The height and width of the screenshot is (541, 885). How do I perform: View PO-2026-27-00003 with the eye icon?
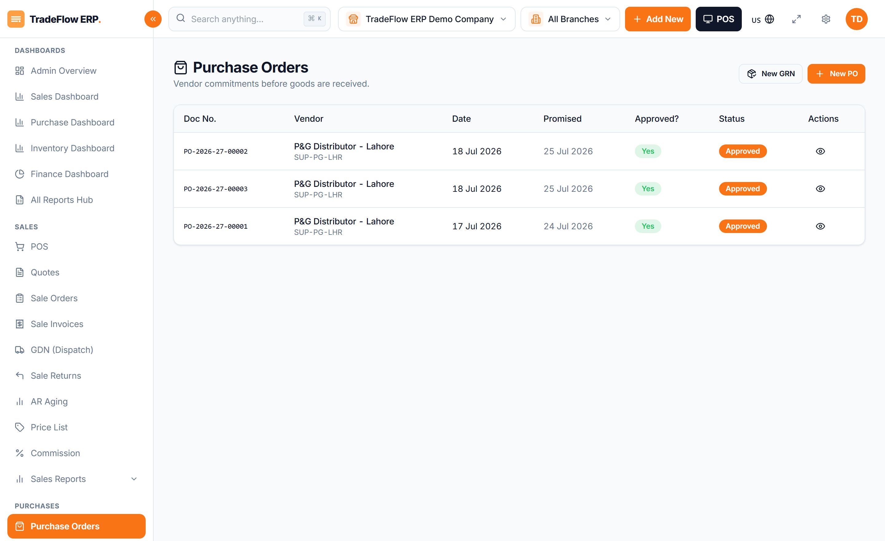(x=820, y=189)
